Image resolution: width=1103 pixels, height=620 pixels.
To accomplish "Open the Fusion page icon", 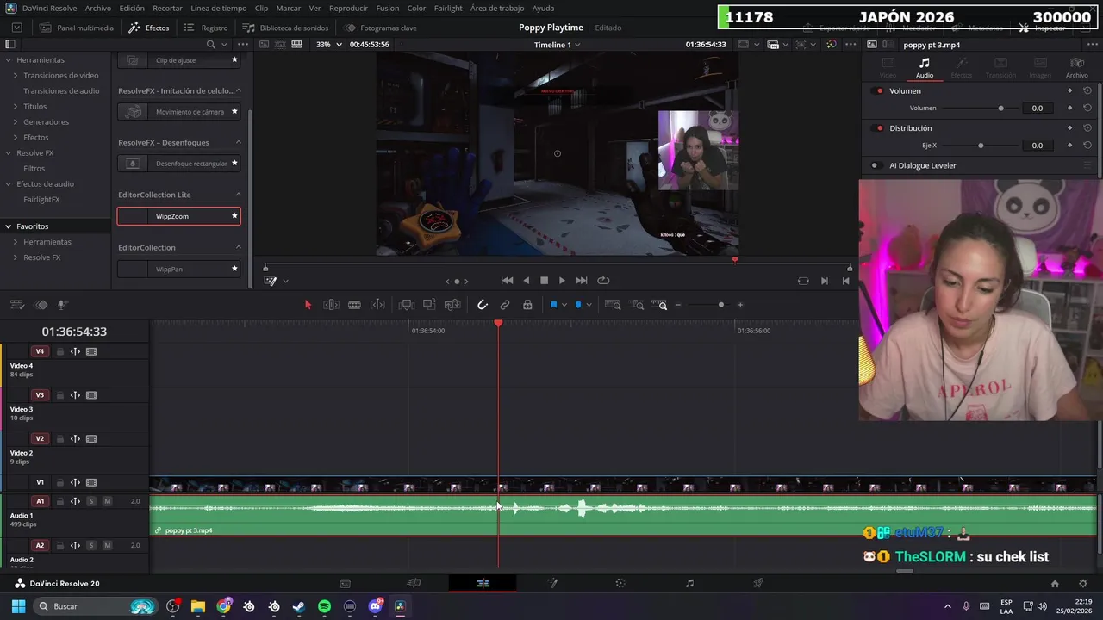I will click(552, 583).
